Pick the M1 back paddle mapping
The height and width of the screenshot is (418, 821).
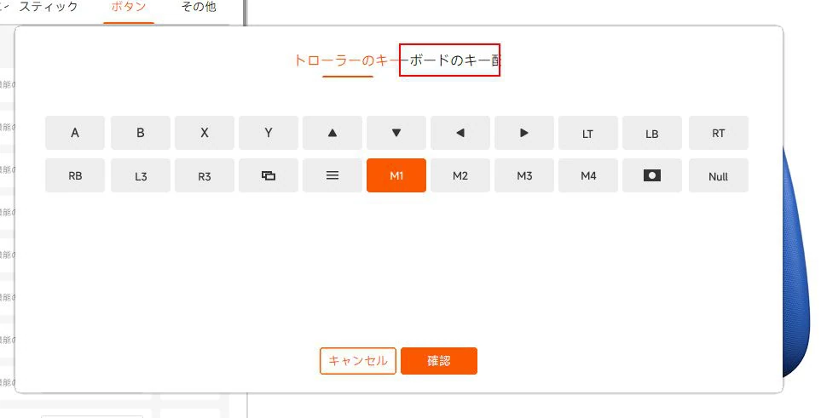(x=396, y=175)
